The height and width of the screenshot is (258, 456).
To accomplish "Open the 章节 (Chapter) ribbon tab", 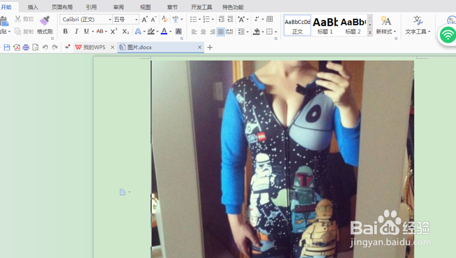I will tap(172, 7).
